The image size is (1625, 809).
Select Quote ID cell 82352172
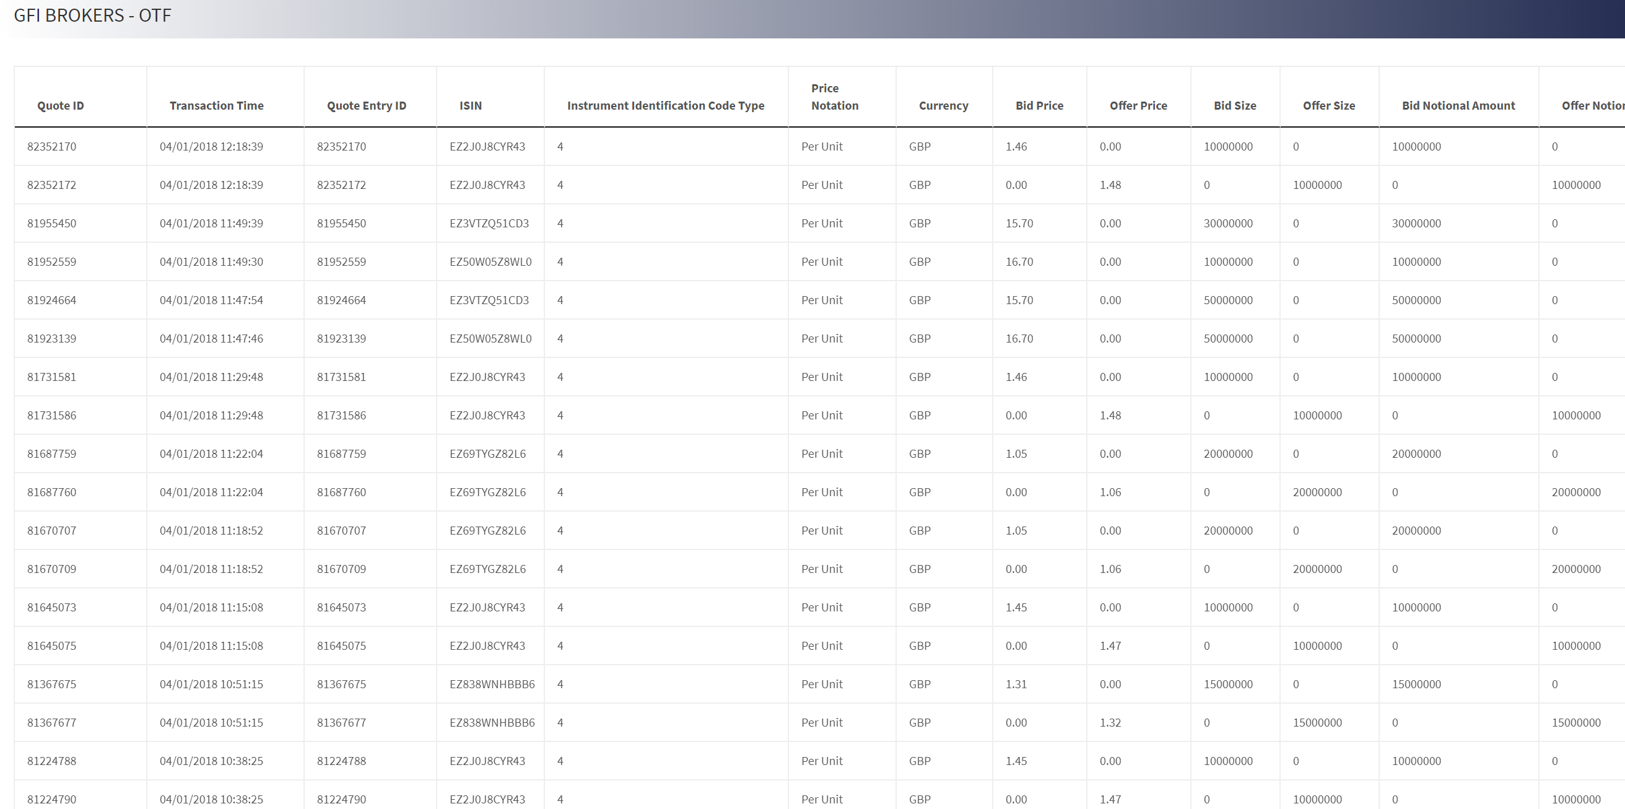point(52,185)
